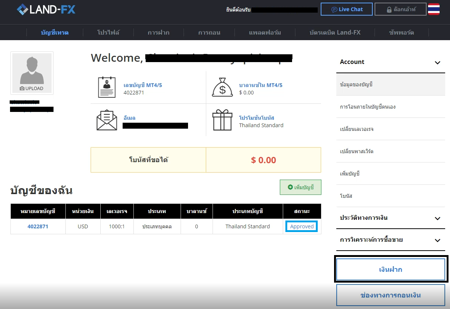Screen dimensions: 450x309
Task: Click the ประเภทบัญชี column header
Action: (x=248, y=211)
